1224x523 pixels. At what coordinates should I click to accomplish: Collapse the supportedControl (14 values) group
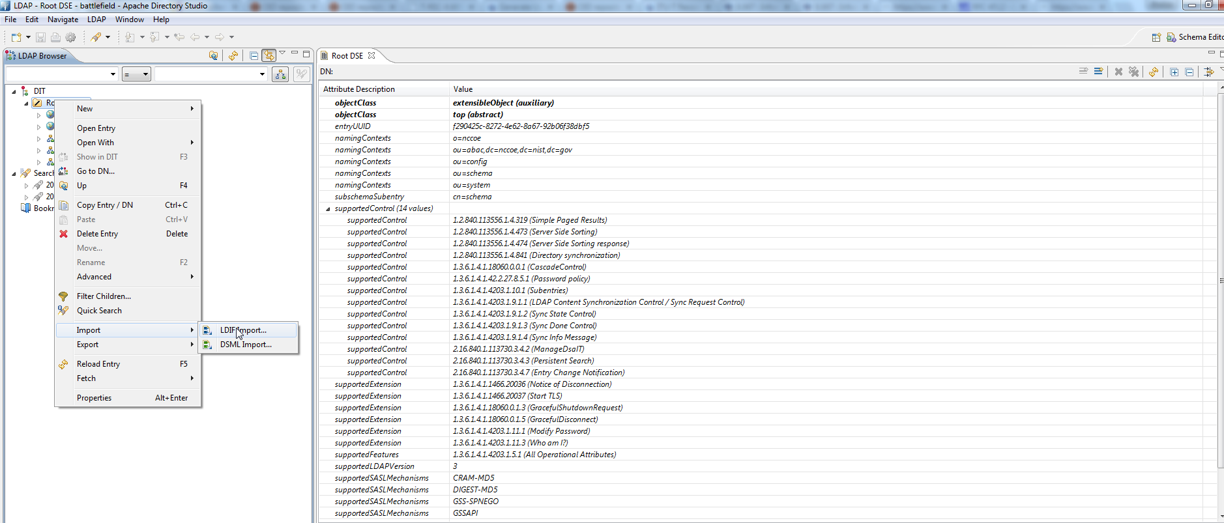(328, 208)
